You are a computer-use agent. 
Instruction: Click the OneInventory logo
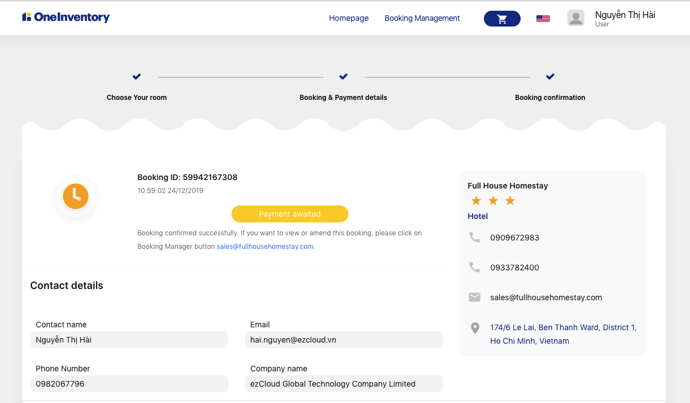[x=66, y=17]
